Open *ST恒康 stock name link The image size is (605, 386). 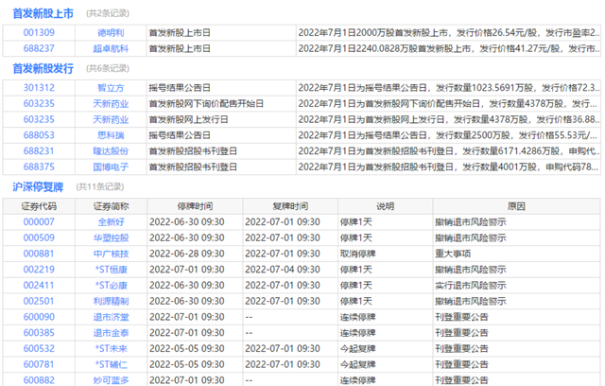coord(112,270)
